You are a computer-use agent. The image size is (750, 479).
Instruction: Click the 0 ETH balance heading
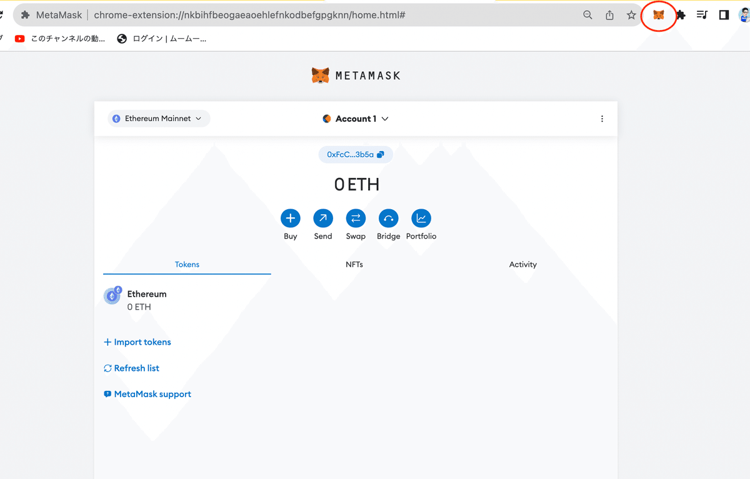point(356,184)
